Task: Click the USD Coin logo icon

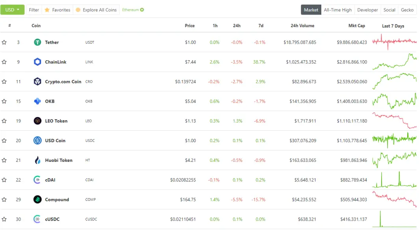Action: coord(37,141)
